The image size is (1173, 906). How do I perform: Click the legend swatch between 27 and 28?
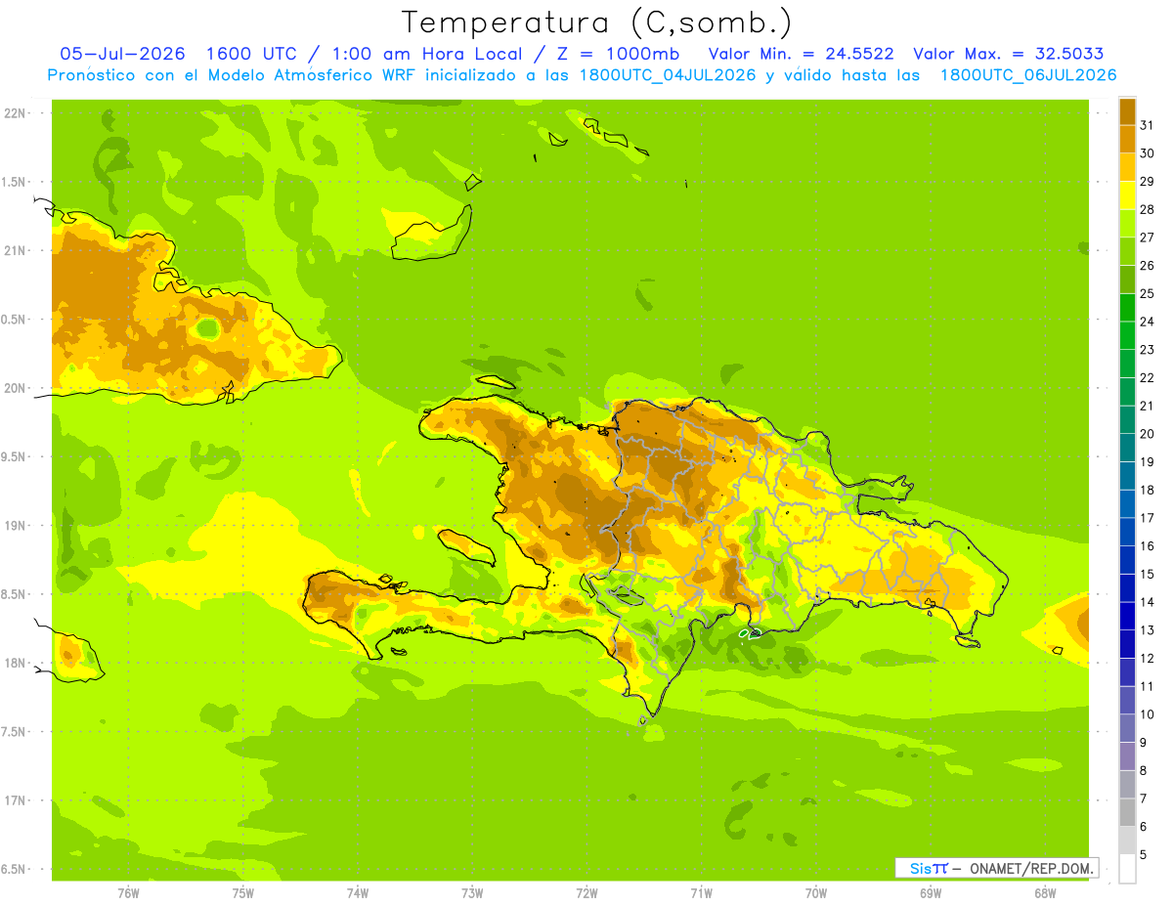tap(1127, 223)
